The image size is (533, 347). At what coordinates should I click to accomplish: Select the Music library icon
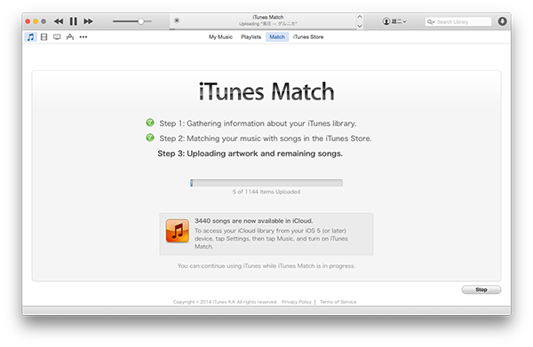pyautogui.click(x=30, y=37)
